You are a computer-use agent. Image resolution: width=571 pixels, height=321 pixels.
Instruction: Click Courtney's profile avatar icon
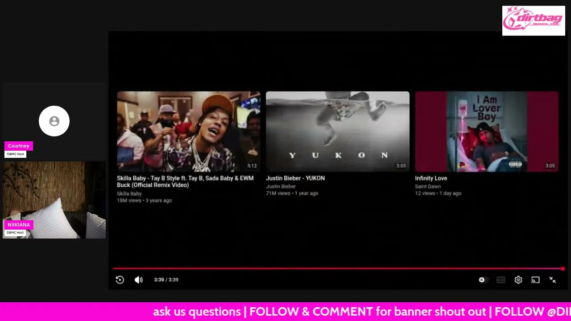click(54, 121)
